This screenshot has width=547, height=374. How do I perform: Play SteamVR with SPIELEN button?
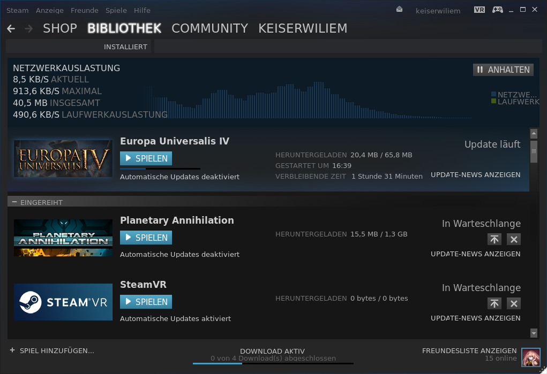click(146, 301)
